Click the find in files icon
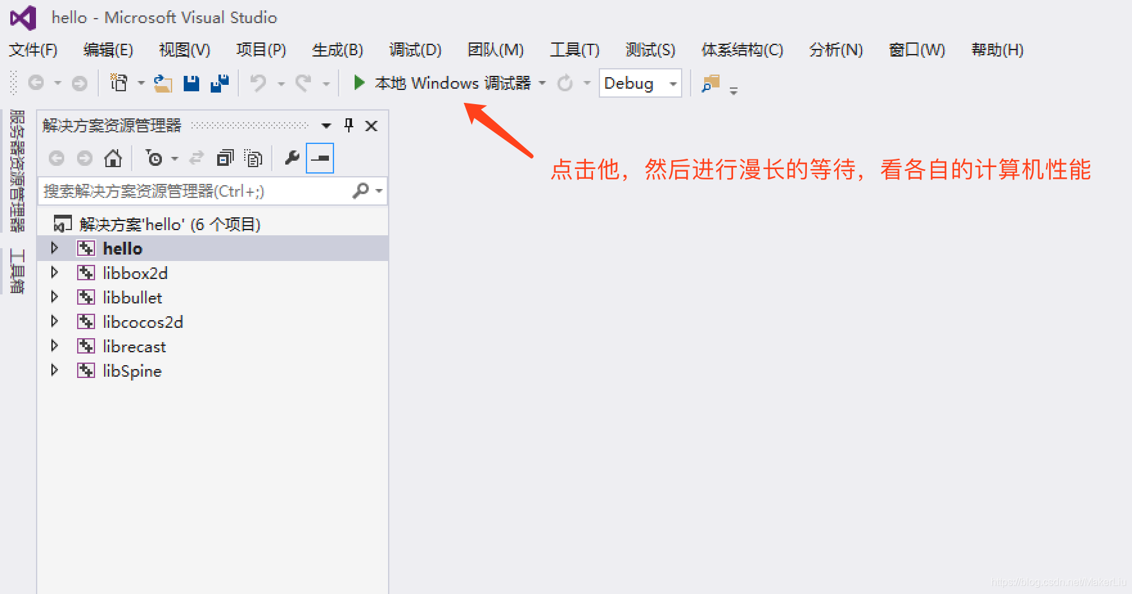Screen dimensions: 1132x594 point(711,84)
